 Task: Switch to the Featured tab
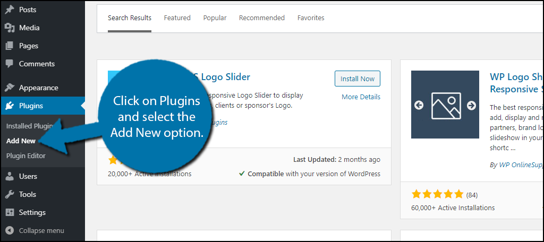coord(177,18)
